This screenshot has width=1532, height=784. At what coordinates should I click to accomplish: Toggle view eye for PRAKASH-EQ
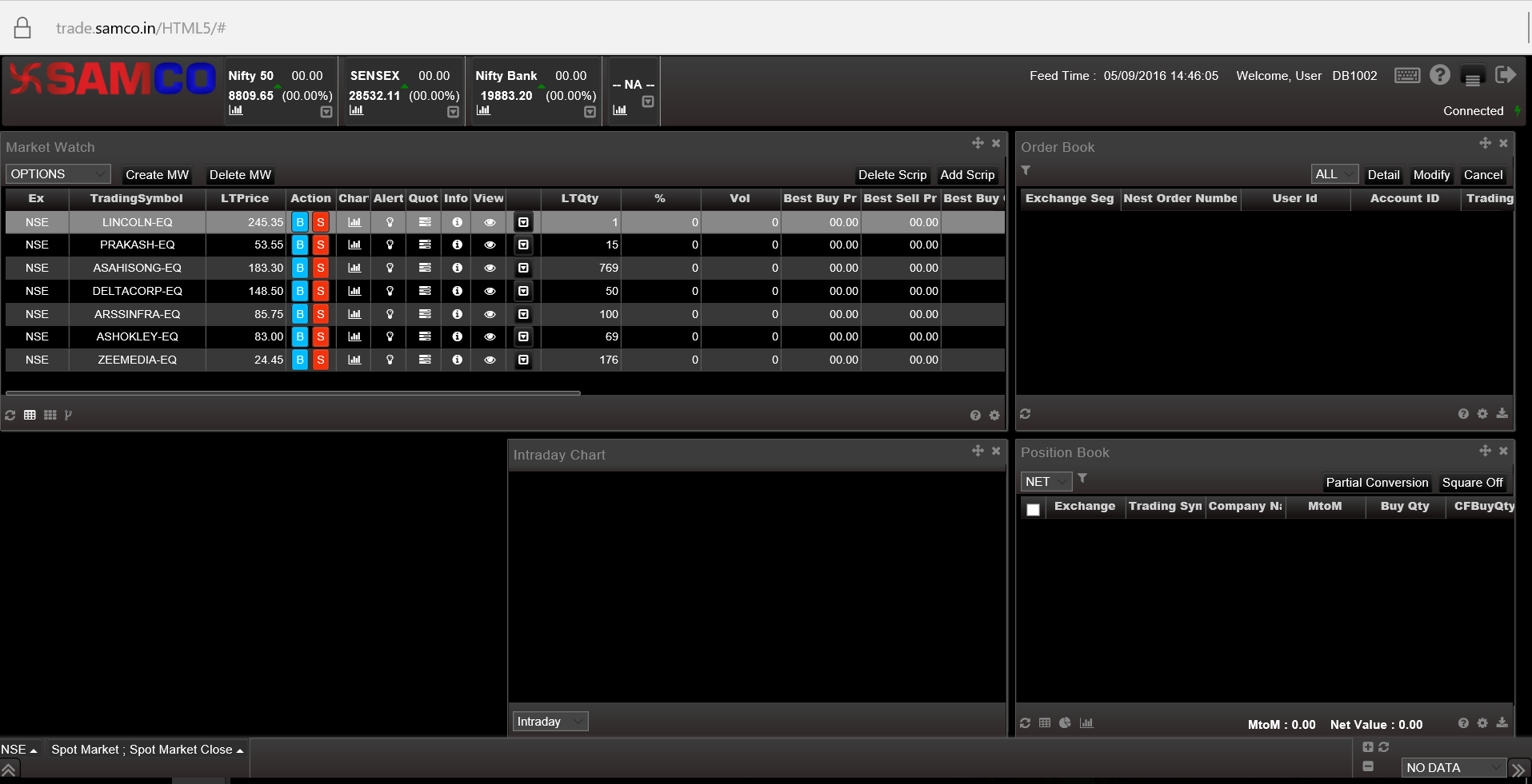(490, 245)
